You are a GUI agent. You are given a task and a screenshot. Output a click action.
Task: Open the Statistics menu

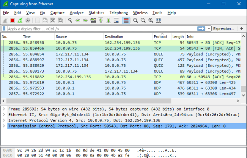96,13
